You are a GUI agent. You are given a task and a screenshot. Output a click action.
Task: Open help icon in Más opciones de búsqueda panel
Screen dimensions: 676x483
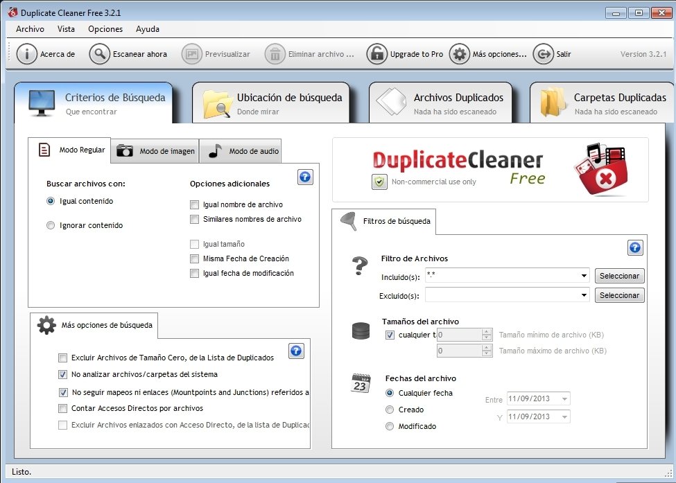296,351
